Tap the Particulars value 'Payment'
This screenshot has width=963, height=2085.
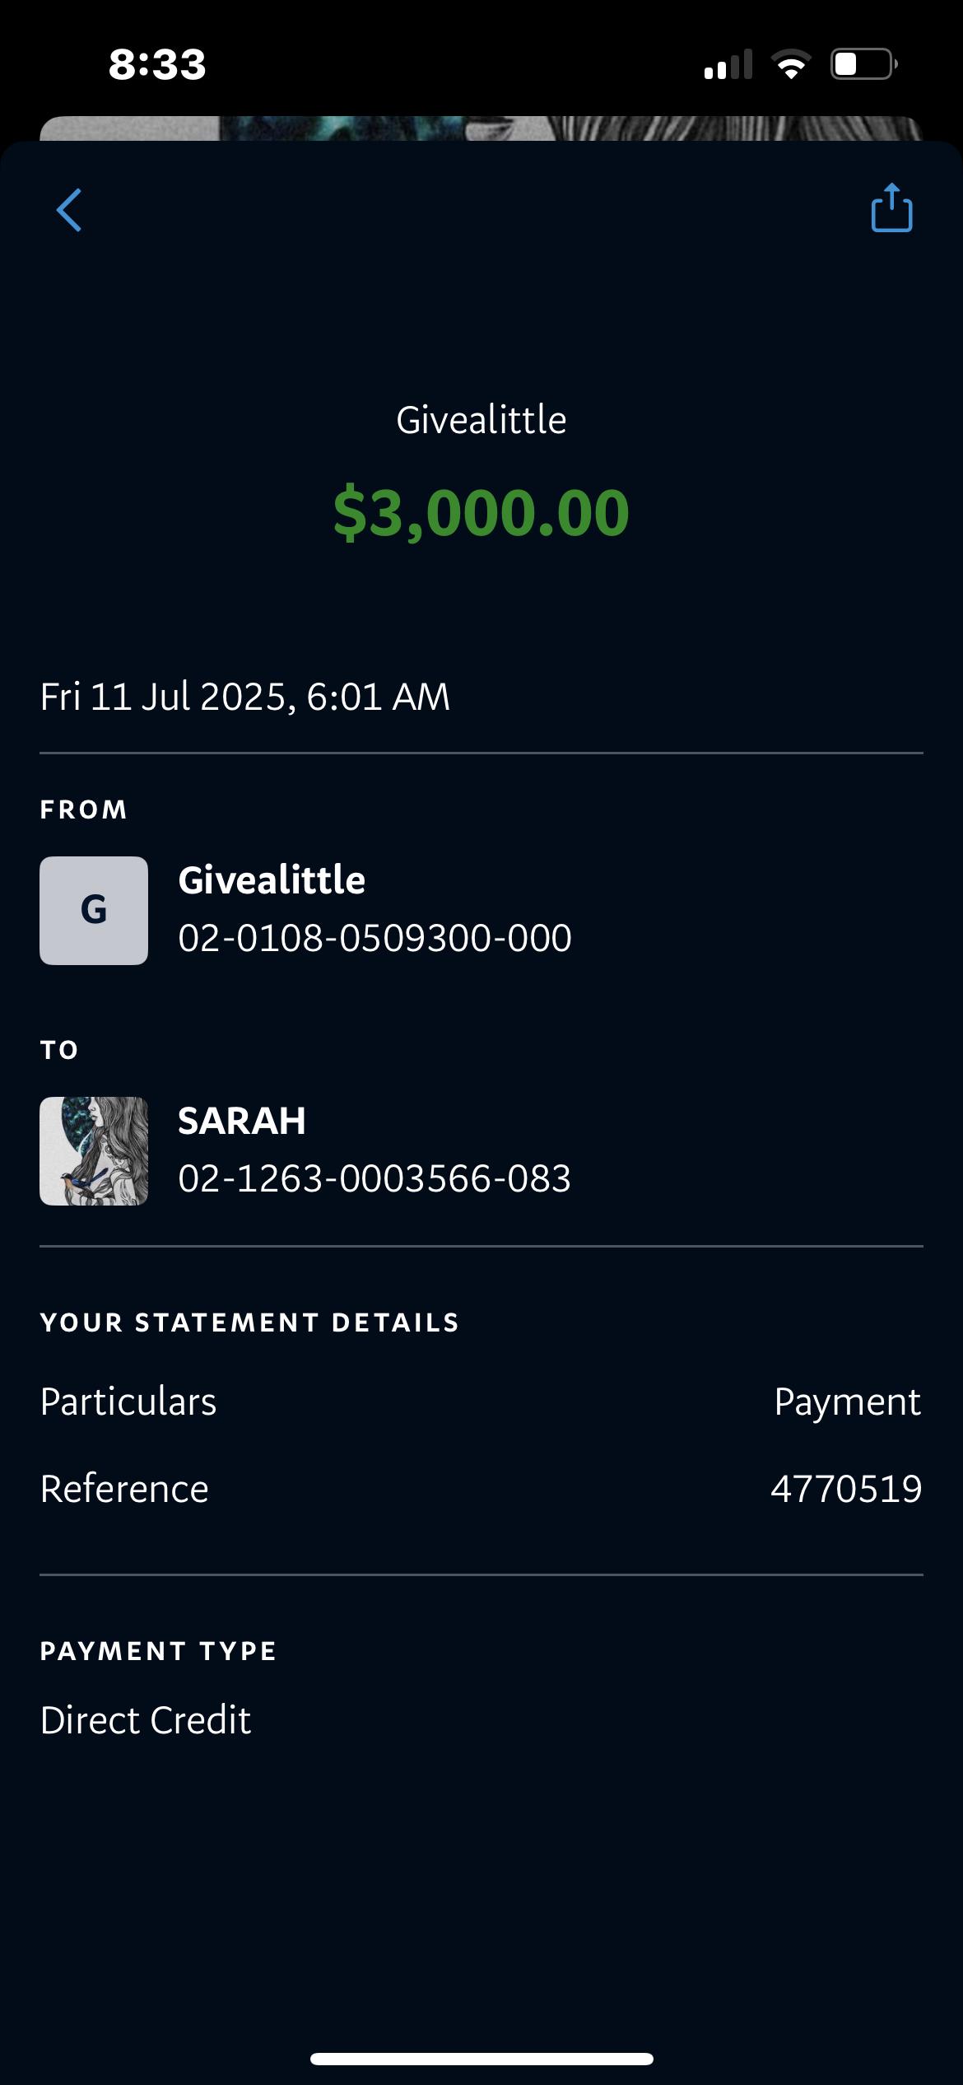pos(847,1402)
